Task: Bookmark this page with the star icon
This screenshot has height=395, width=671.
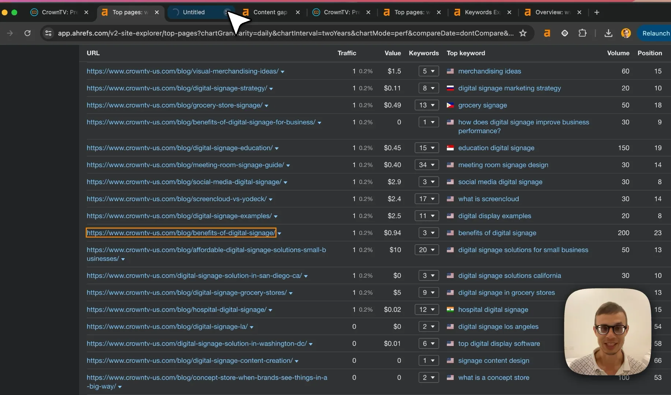Action: click(523, 33)
